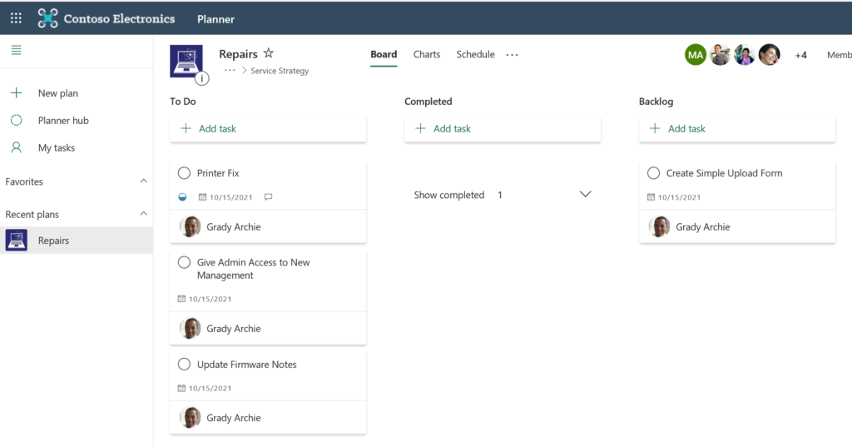Viewport: 852px width, 447px height.
Task: Open the app launcher waffle icon
Action: 16,18
